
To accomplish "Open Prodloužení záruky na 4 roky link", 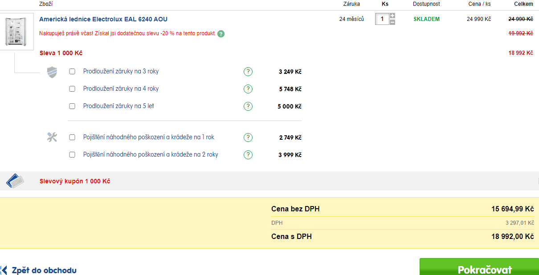I will click(x=121, y=89).
